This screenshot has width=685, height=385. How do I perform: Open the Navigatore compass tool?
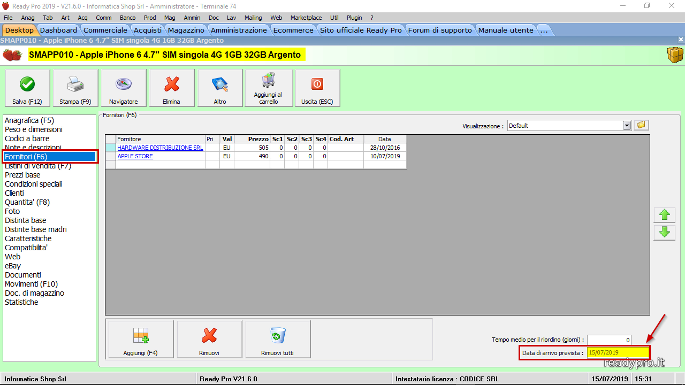pyautogui.click(x=124, y=88)
